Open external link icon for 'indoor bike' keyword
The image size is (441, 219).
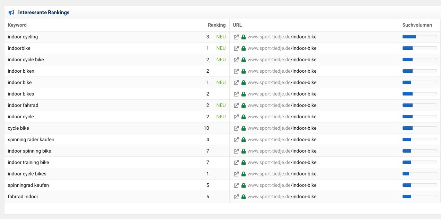point(236,82)
